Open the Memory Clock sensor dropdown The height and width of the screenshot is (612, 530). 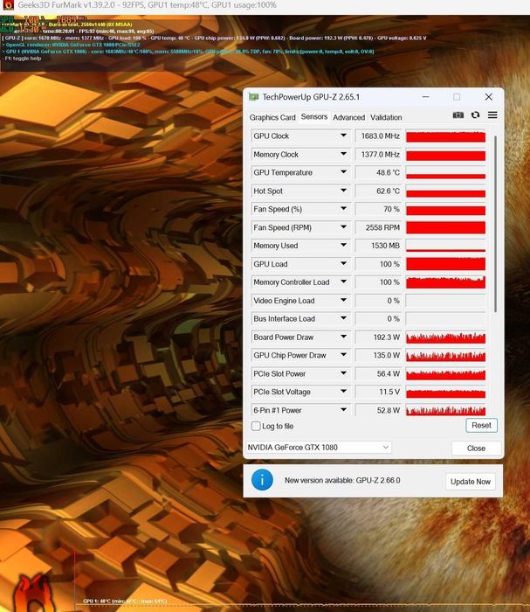coord(343,154)
